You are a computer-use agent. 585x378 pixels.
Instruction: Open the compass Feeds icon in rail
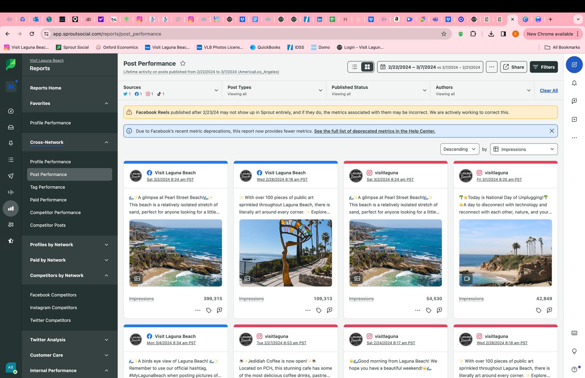[x=11, y=111]
